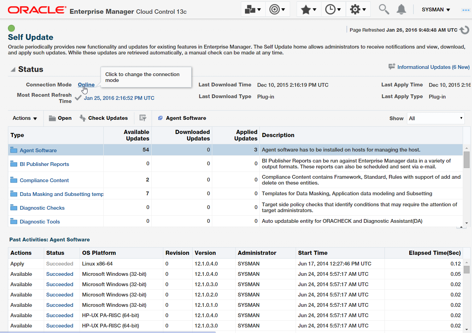
Task: Click the Oracle logo
Action: (37, 10)
